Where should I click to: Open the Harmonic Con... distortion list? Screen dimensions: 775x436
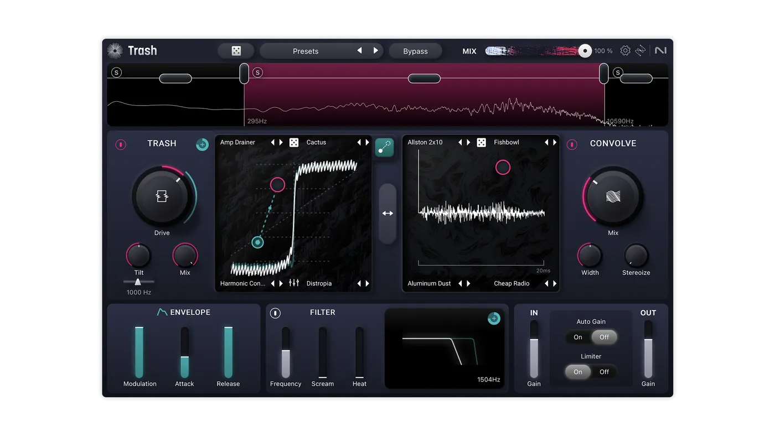pos(242,283)
